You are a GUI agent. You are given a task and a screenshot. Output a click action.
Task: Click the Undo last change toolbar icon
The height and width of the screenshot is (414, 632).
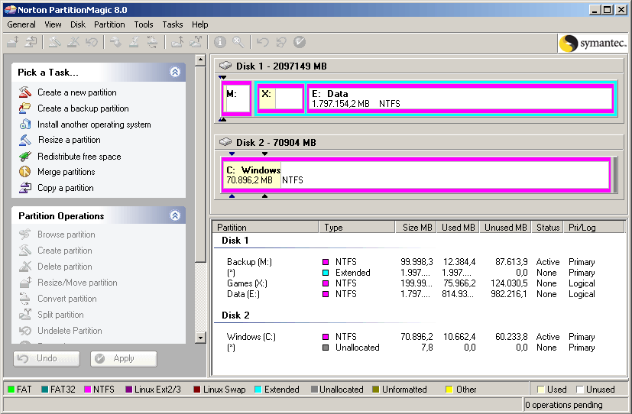(263, 42)
